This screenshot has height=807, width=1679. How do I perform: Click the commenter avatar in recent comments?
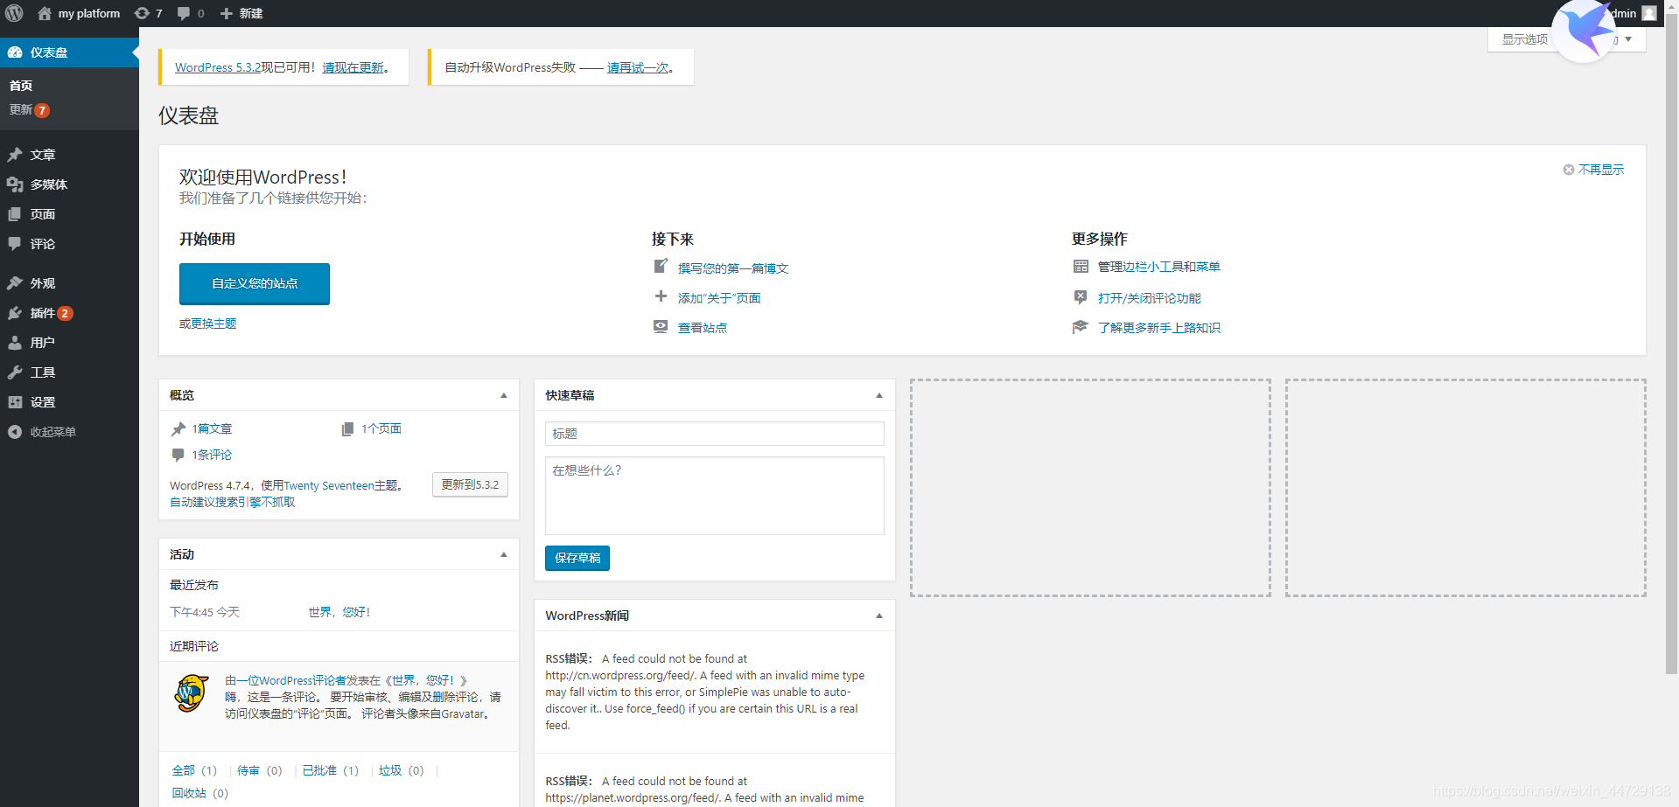coord(192,693)
